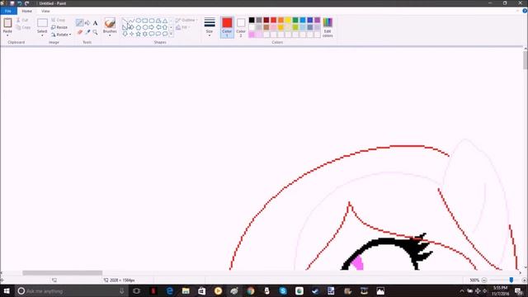Open Edit colors palette
The image size is (528, 297).
[328, 27]
